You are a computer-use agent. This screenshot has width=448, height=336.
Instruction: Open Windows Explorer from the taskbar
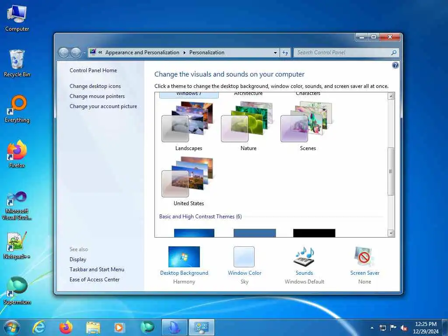point(93,327)
